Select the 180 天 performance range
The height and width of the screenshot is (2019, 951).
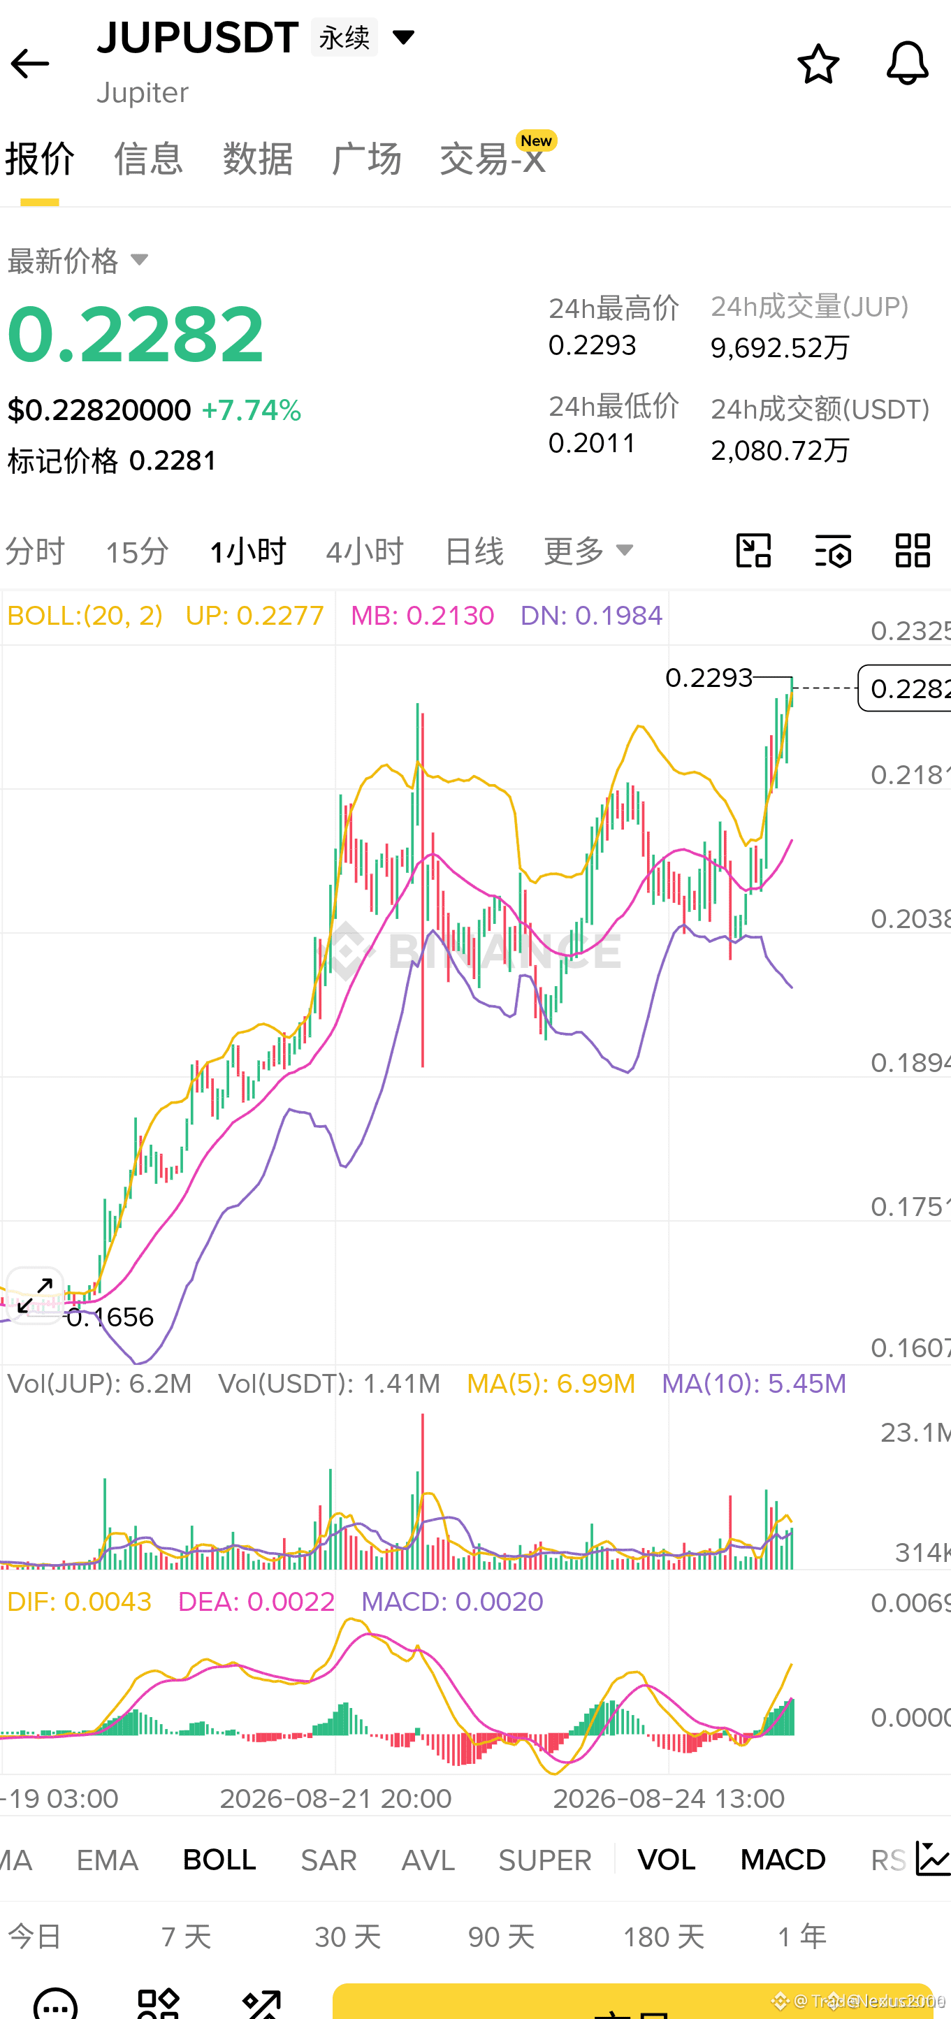coord(664,1937)
